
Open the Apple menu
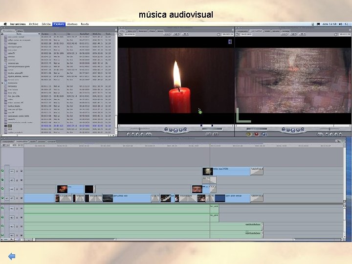click(5, 24)
